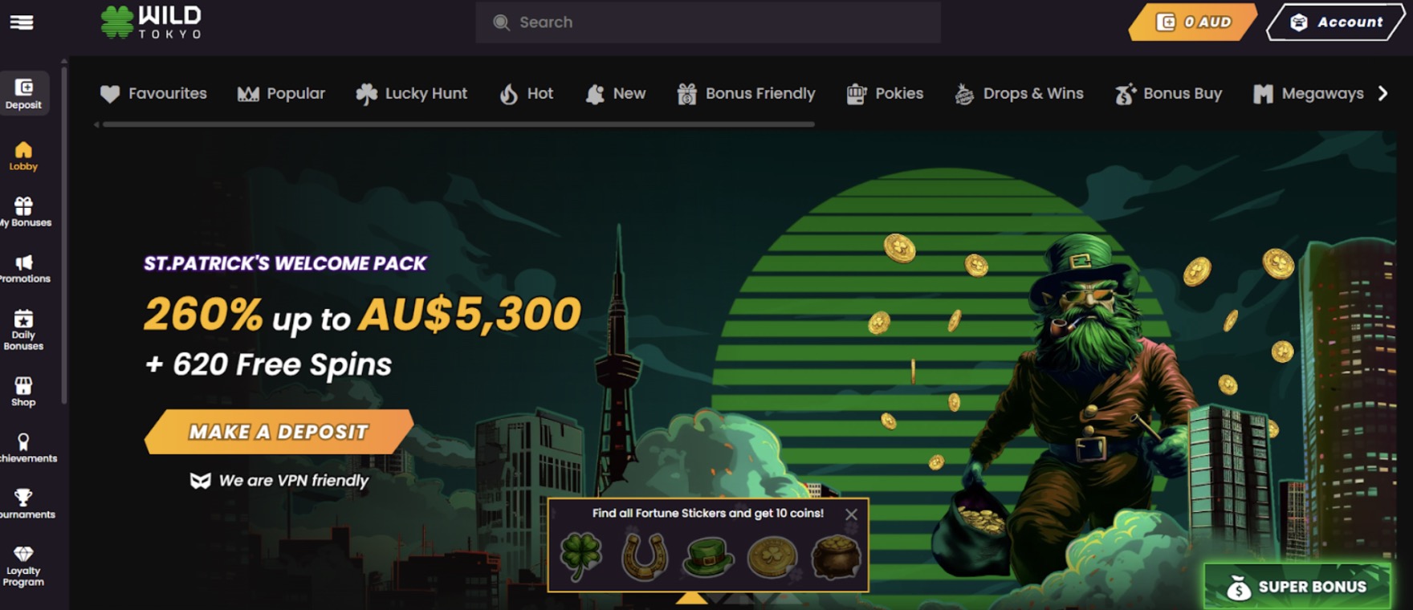Click the horizontal category scrollbar
This screenshot has height=610, width=1413.
458,124
